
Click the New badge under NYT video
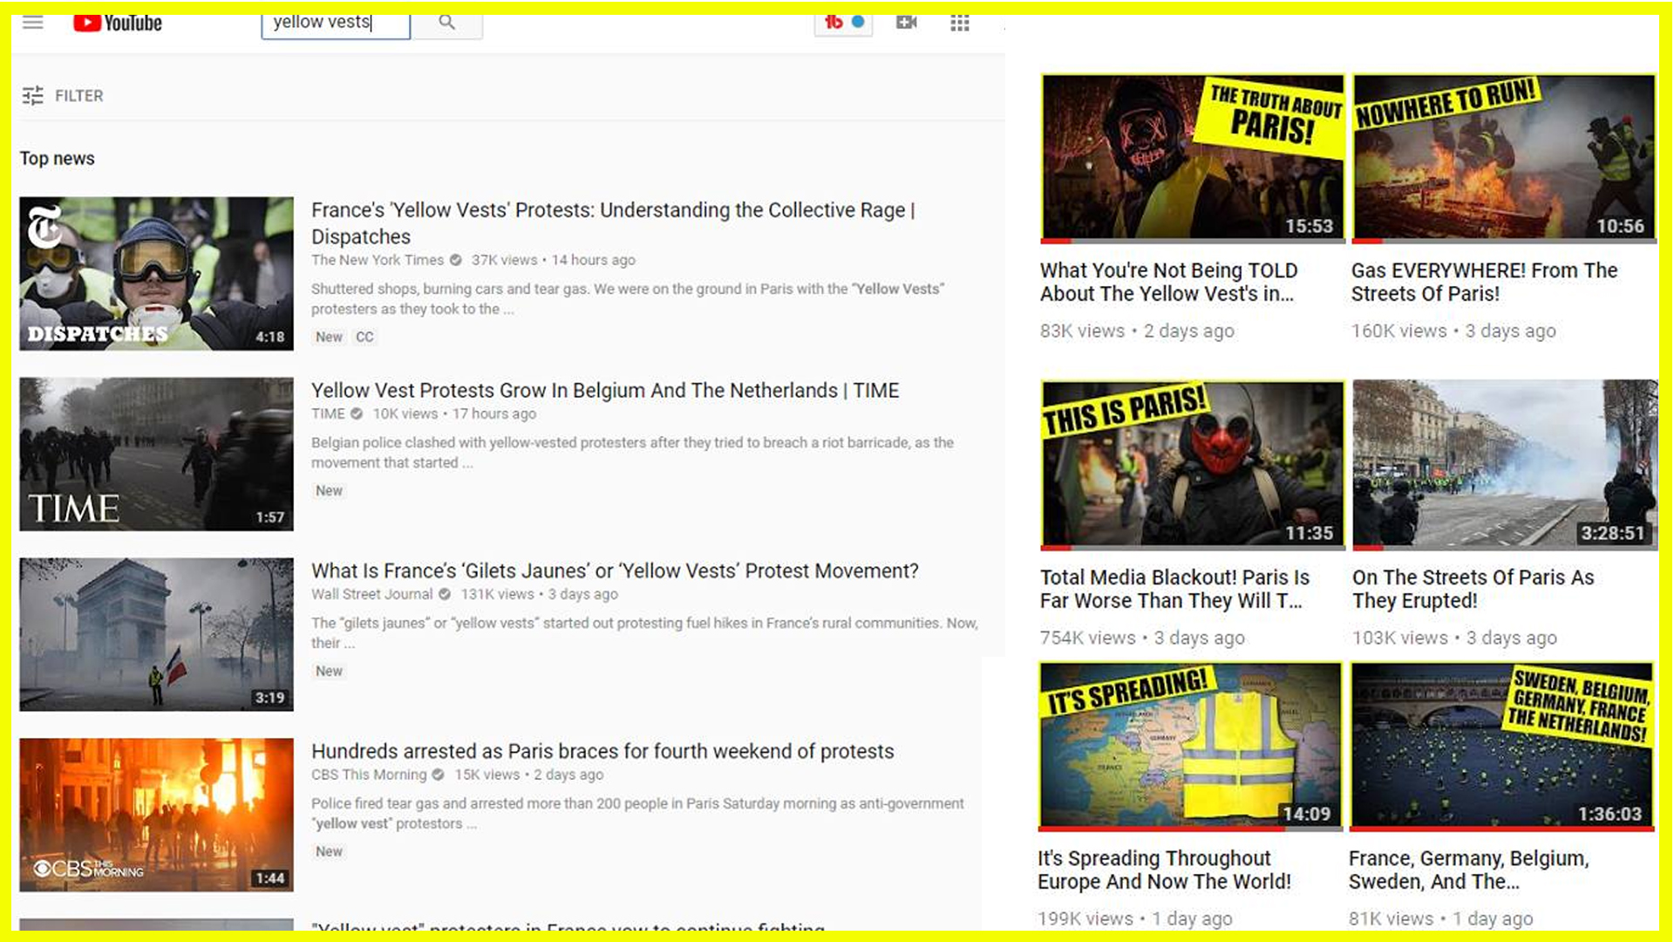[329, 337]
